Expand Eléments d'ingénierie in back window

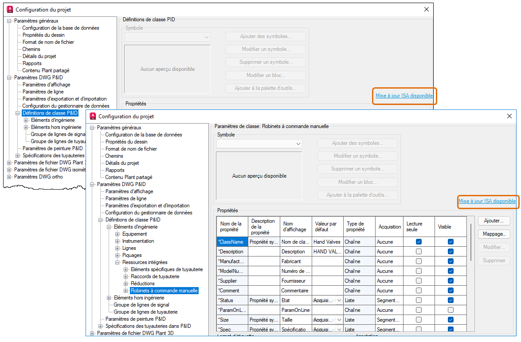(26, 120)
